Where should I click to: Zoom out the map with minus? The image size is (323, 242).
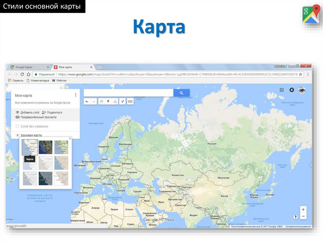[x=303, y=216]
